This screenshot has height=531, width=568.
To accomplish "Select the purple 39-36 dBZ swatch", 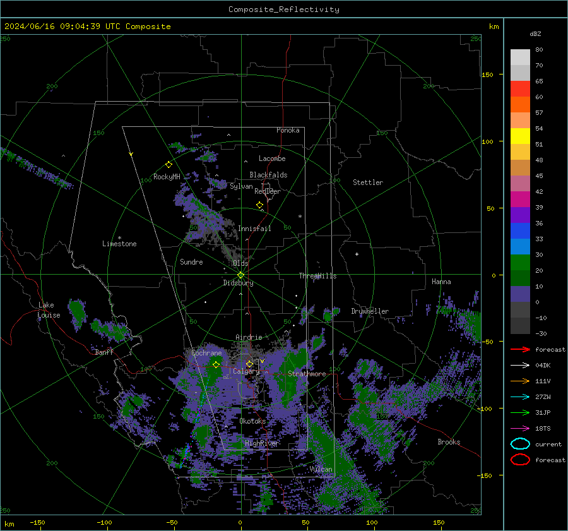I will 520,215.
